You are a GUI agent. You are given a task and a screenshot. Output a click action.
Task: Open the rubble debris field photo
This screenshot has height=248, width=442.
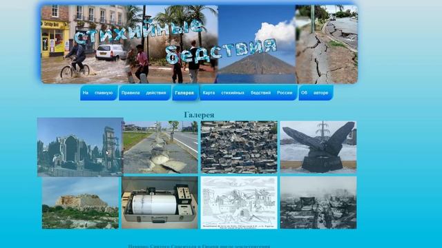(x=239, y=147)
